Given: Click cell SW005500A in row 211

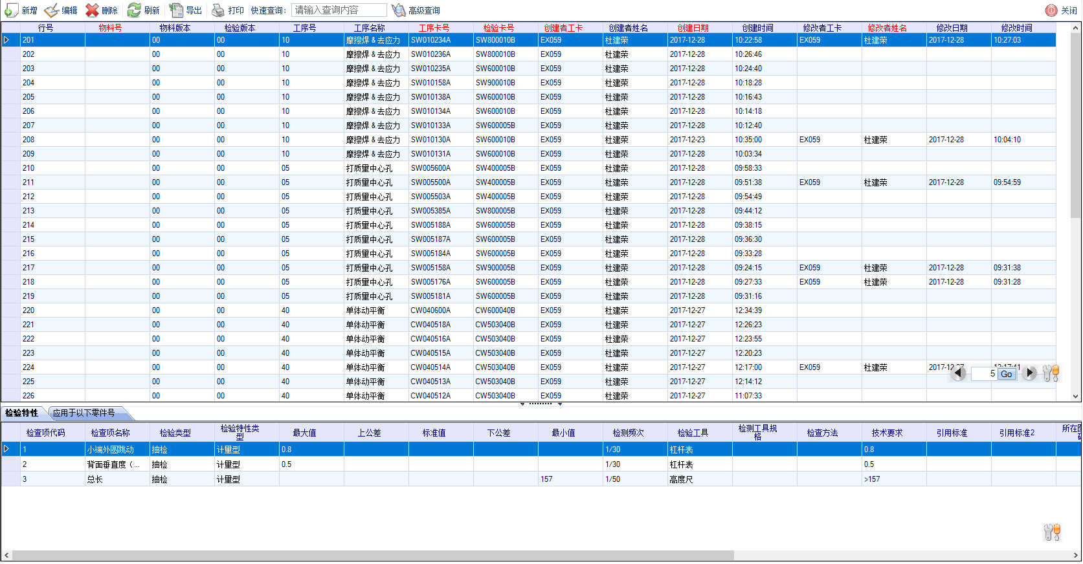Looking at the screenshot, I should pyautogui.click(x=441, y=182).
